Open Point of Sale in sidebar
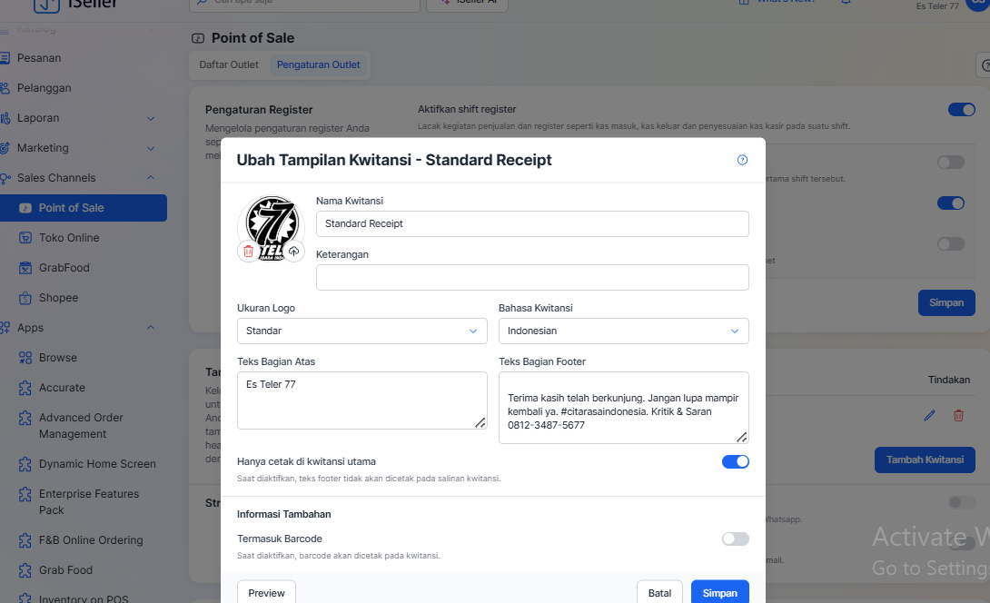 pyautogui.click(x=72, y=208)
